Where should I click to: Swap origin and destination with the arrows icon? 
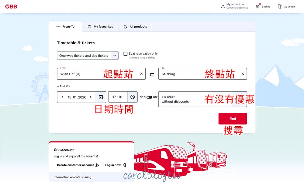(x=152, y=74)
